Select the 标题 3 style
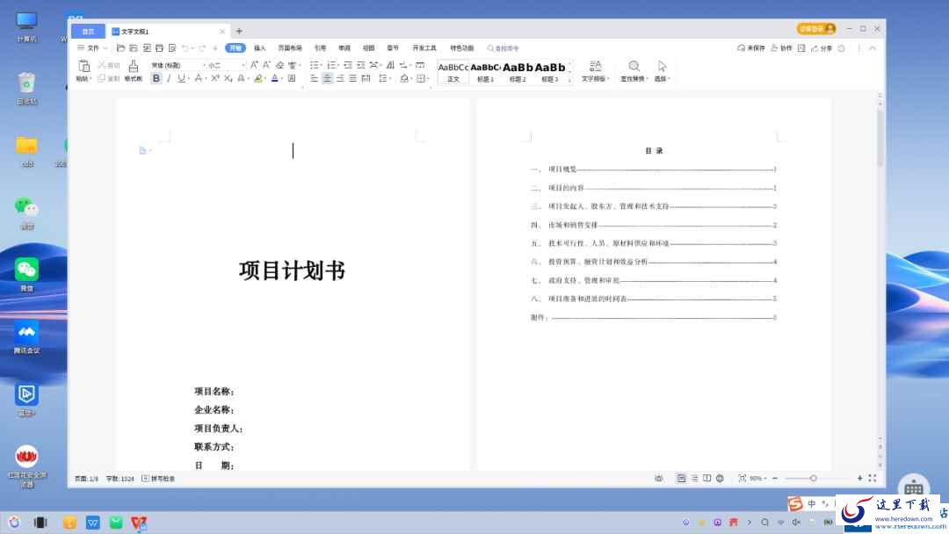This screenshot has height=534, width=949. pos(549,72)
